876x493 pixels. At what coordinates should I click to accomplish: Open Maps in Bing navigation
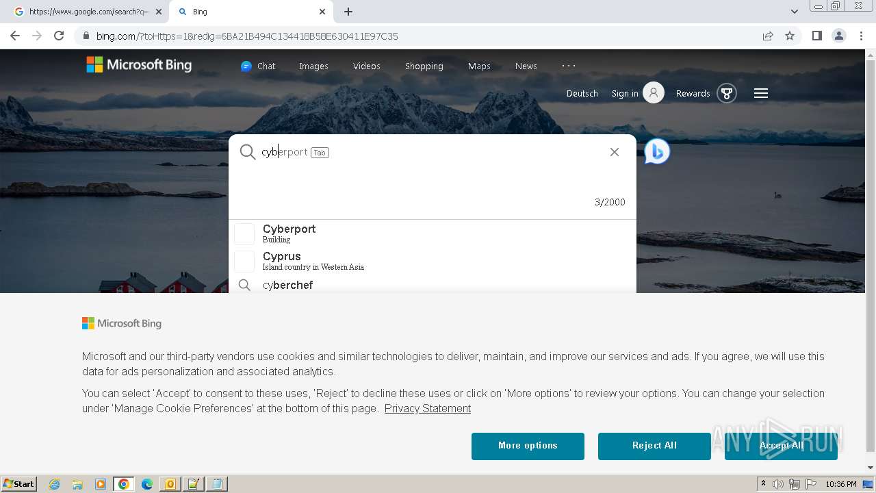(x=479, y=66)
